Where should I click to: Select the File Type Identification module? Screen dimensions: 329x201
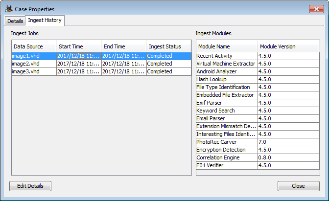(x=258, y=87)
